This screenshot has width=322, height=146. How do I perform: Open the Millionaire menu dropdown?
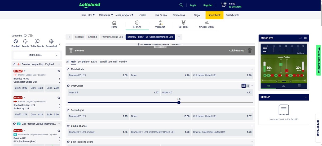click(106, 15)
